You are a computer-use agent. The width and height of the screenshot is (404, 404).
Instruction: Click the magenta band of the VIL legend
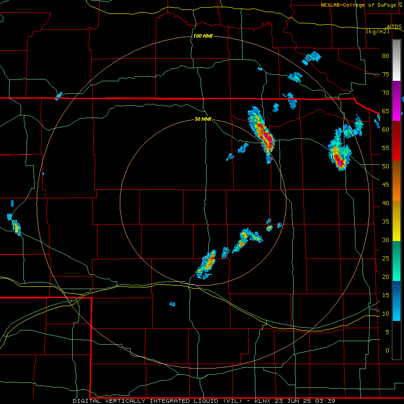(396, 101)
